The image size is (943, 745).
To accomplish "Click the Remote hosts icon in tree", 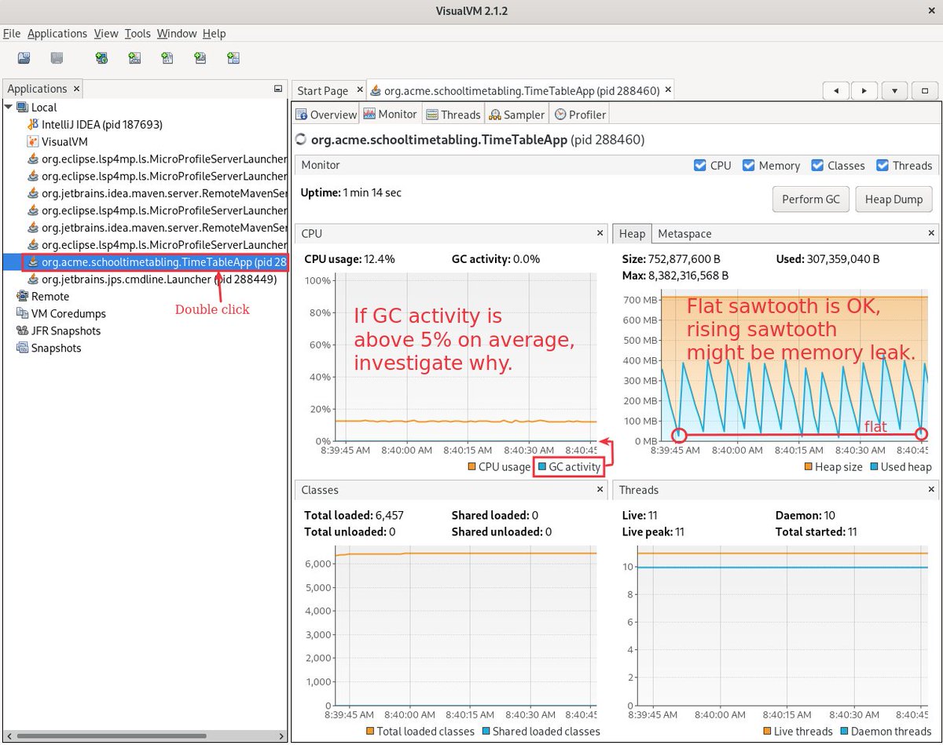I will (x=22, y=296).
